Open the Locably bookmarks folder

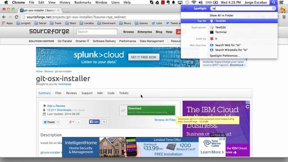click(x=87, y=23)
